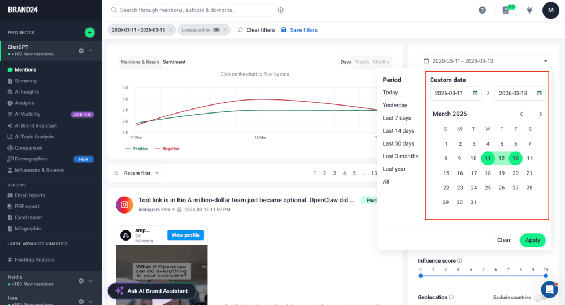This screenshot has width=565, height=305.
Task: Go to next month in calendar
Action: coord(540,114)
